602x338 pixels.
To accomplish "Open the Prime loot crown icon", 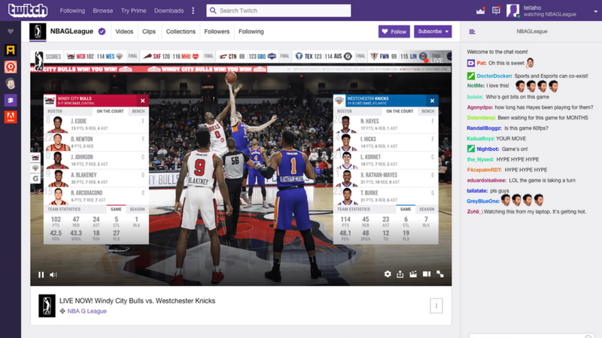I will click(480, 11).
